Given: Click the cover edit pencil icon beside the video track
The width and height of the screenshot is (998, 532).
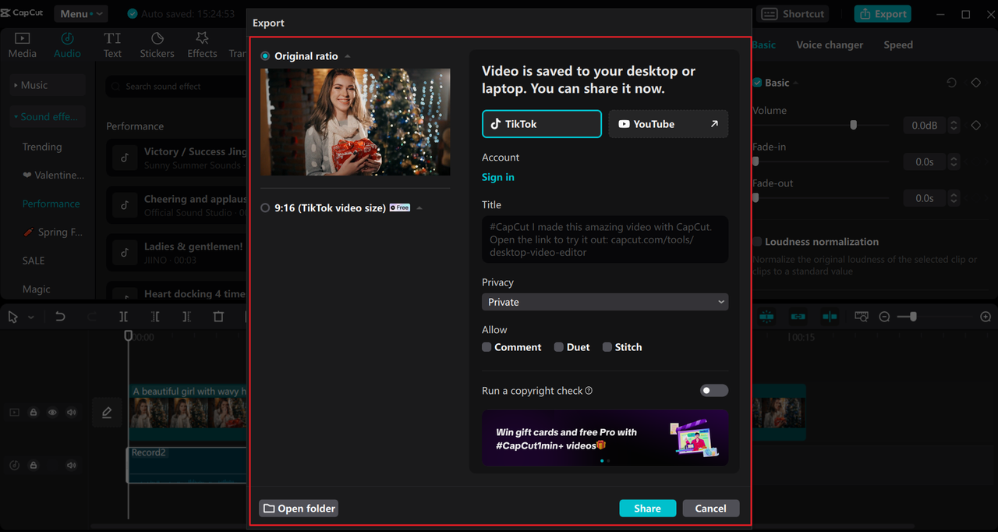Looking at the screenshot, I should click(x=107, y=413).
